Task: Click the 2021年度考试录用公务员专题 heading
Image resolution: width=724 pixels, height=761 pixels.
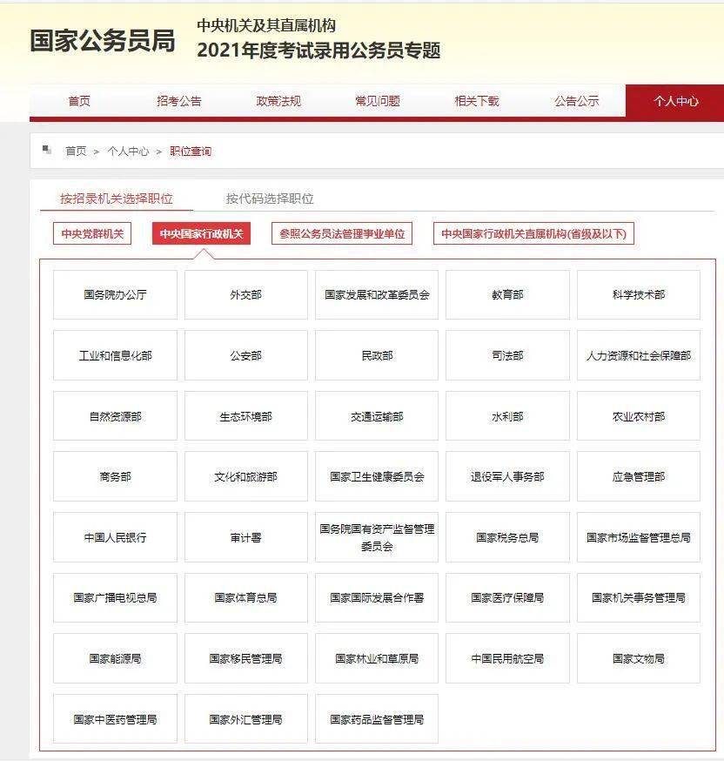Action: [318, 50]
